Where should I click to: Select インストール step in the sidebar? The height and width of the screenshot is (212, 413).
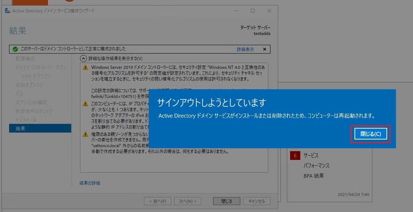click(x=26, y=120)
